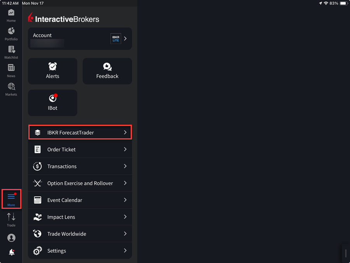Expand the Account row chevron
350x263 pixels.
click(x=125, y=39)
